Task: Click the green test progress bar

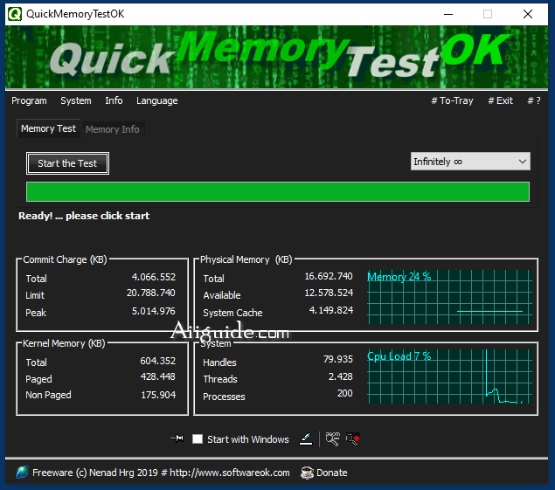Action: (278, 192)
